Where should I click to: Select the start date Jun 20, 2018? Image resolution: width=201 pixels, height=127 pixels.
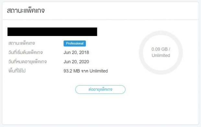coord(76,52)
